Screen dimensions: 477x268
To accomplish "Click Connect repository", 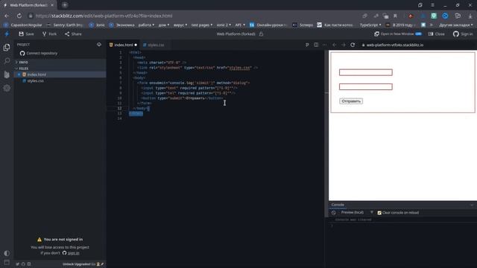I will tap(39, 53).
